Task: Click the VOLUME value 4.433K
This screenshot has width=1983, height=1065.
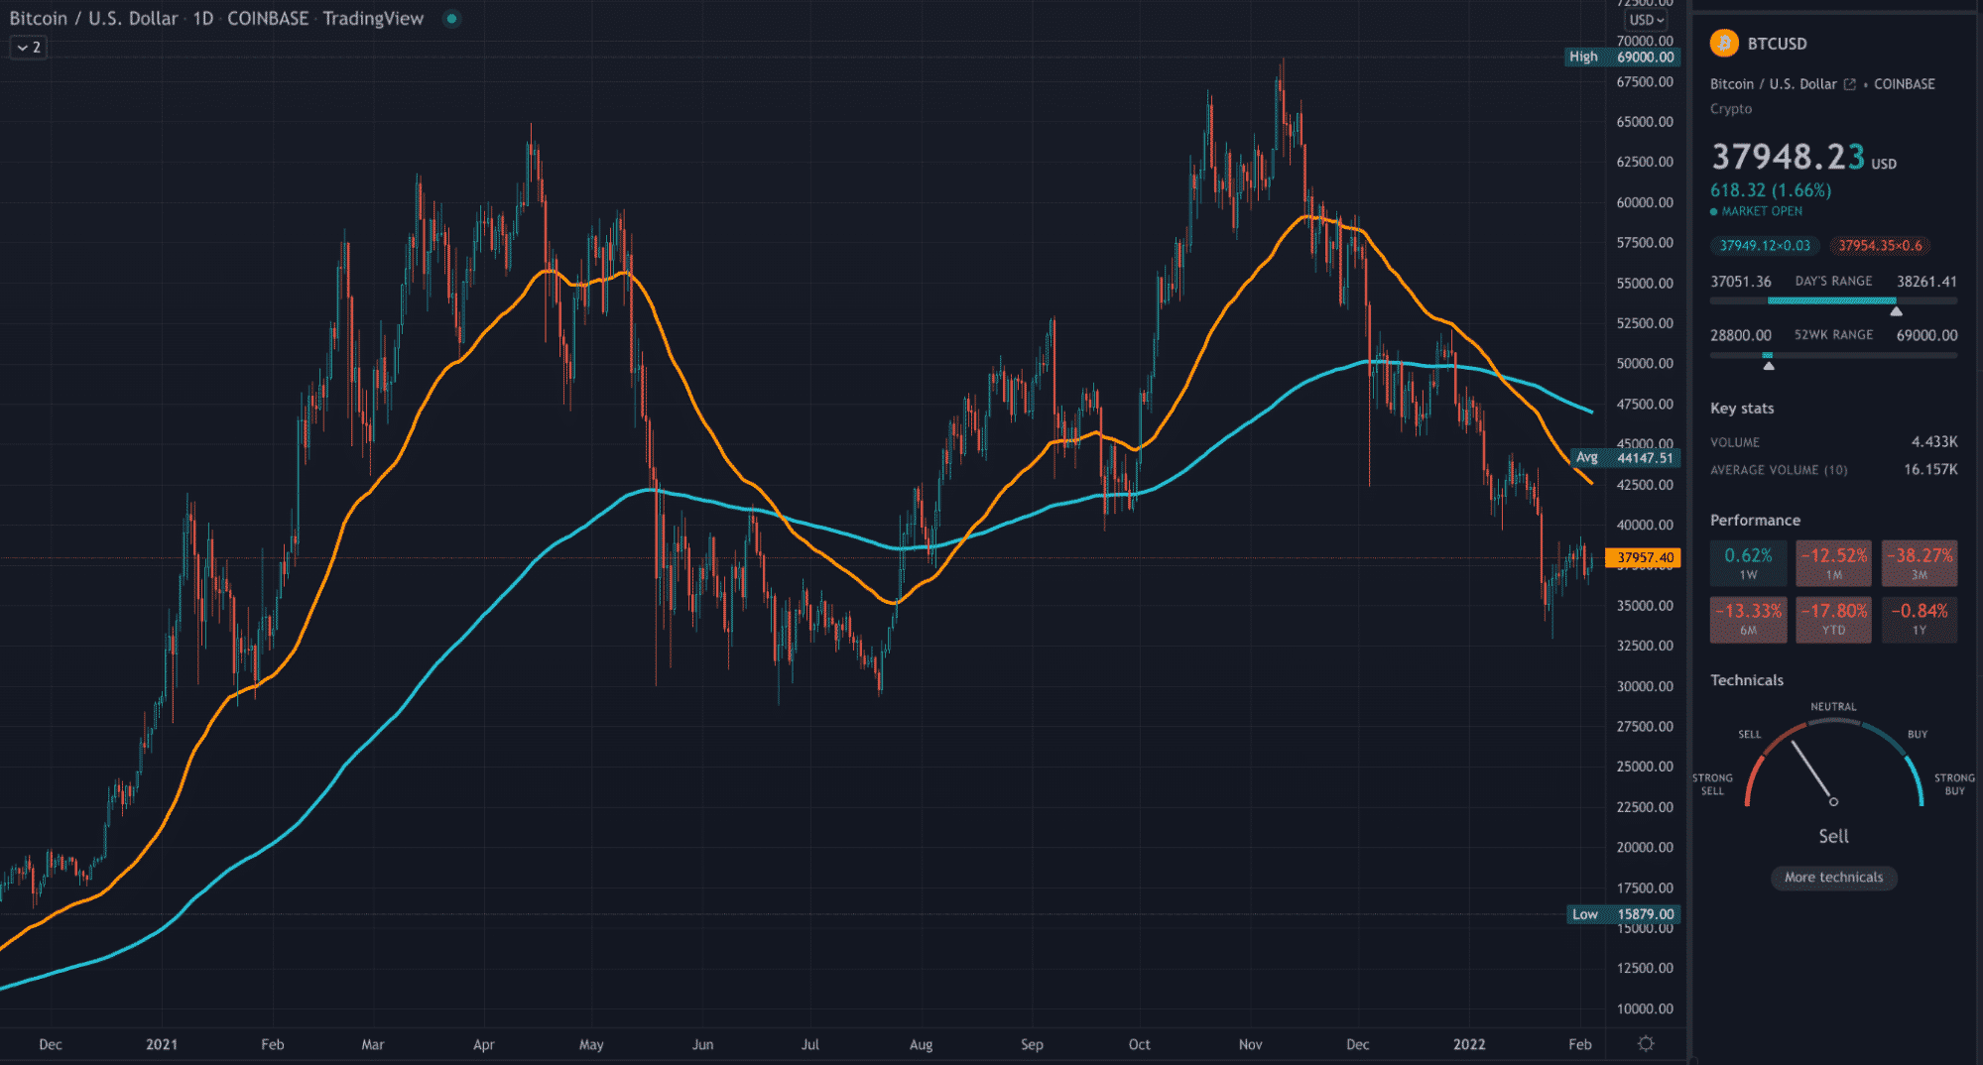Action: (x=1933, y=441)
